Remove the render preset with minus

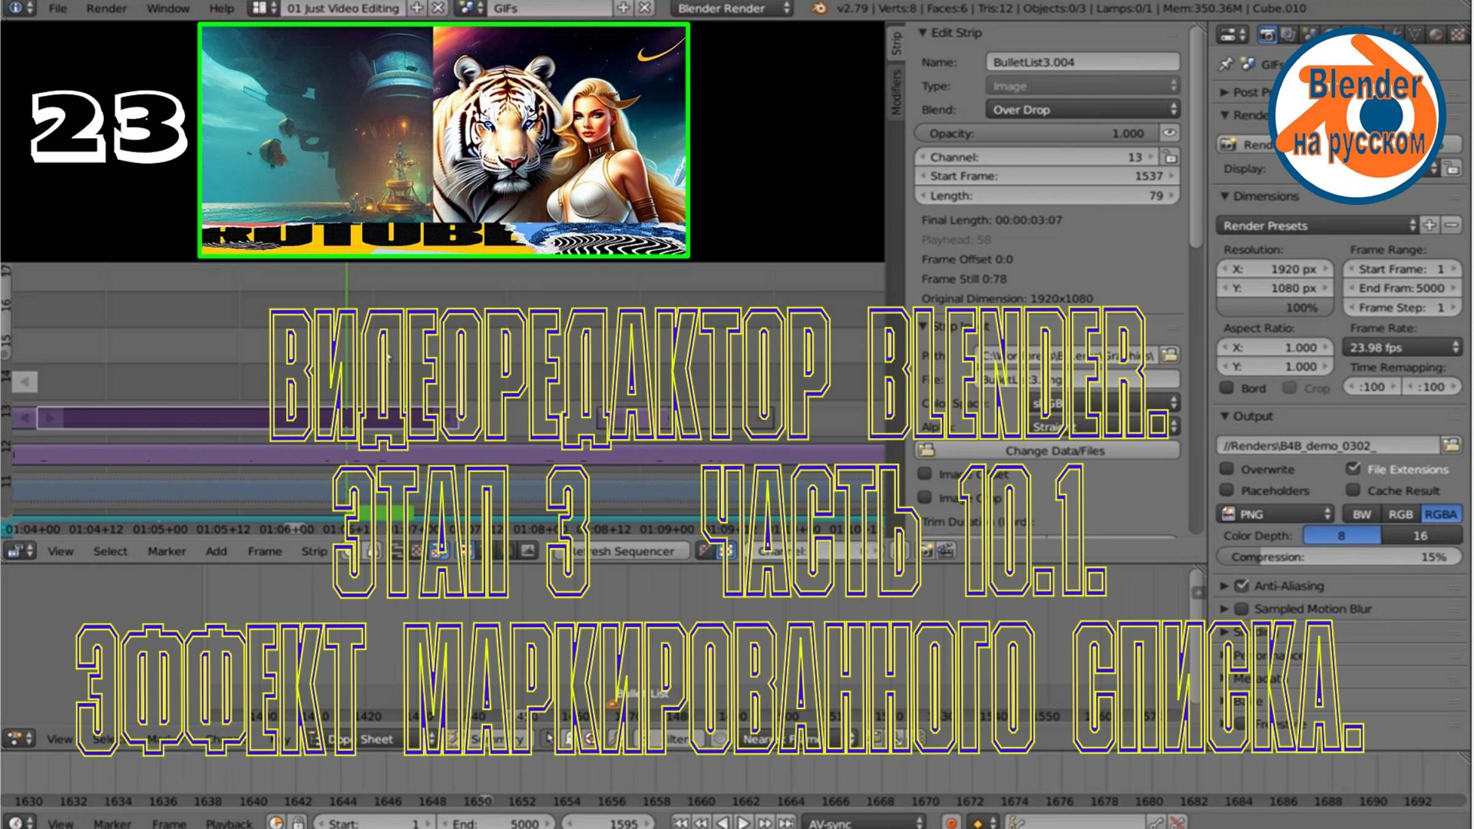point(1452,225)
